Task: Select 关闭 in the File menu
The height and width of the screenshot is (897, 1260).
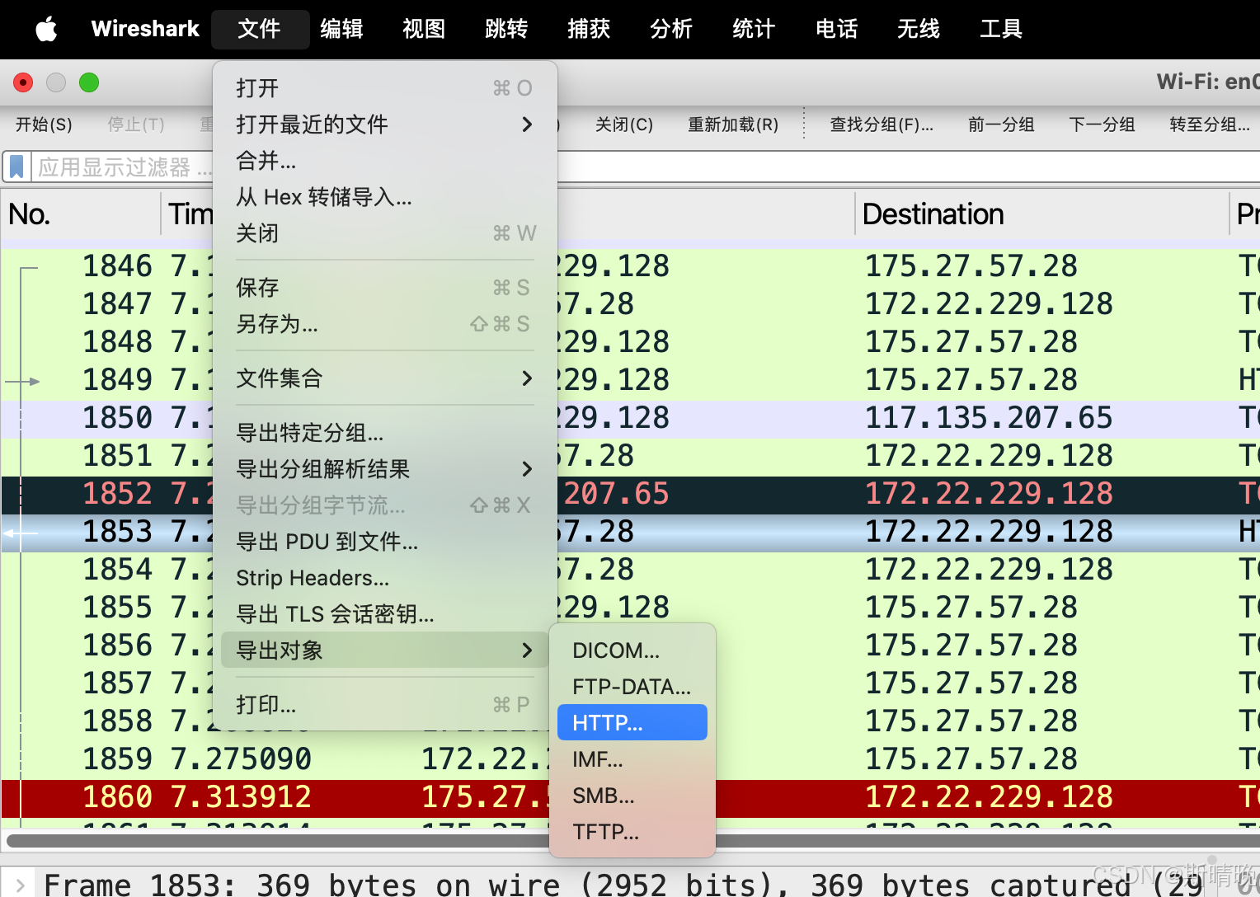Action: point(385,233)
